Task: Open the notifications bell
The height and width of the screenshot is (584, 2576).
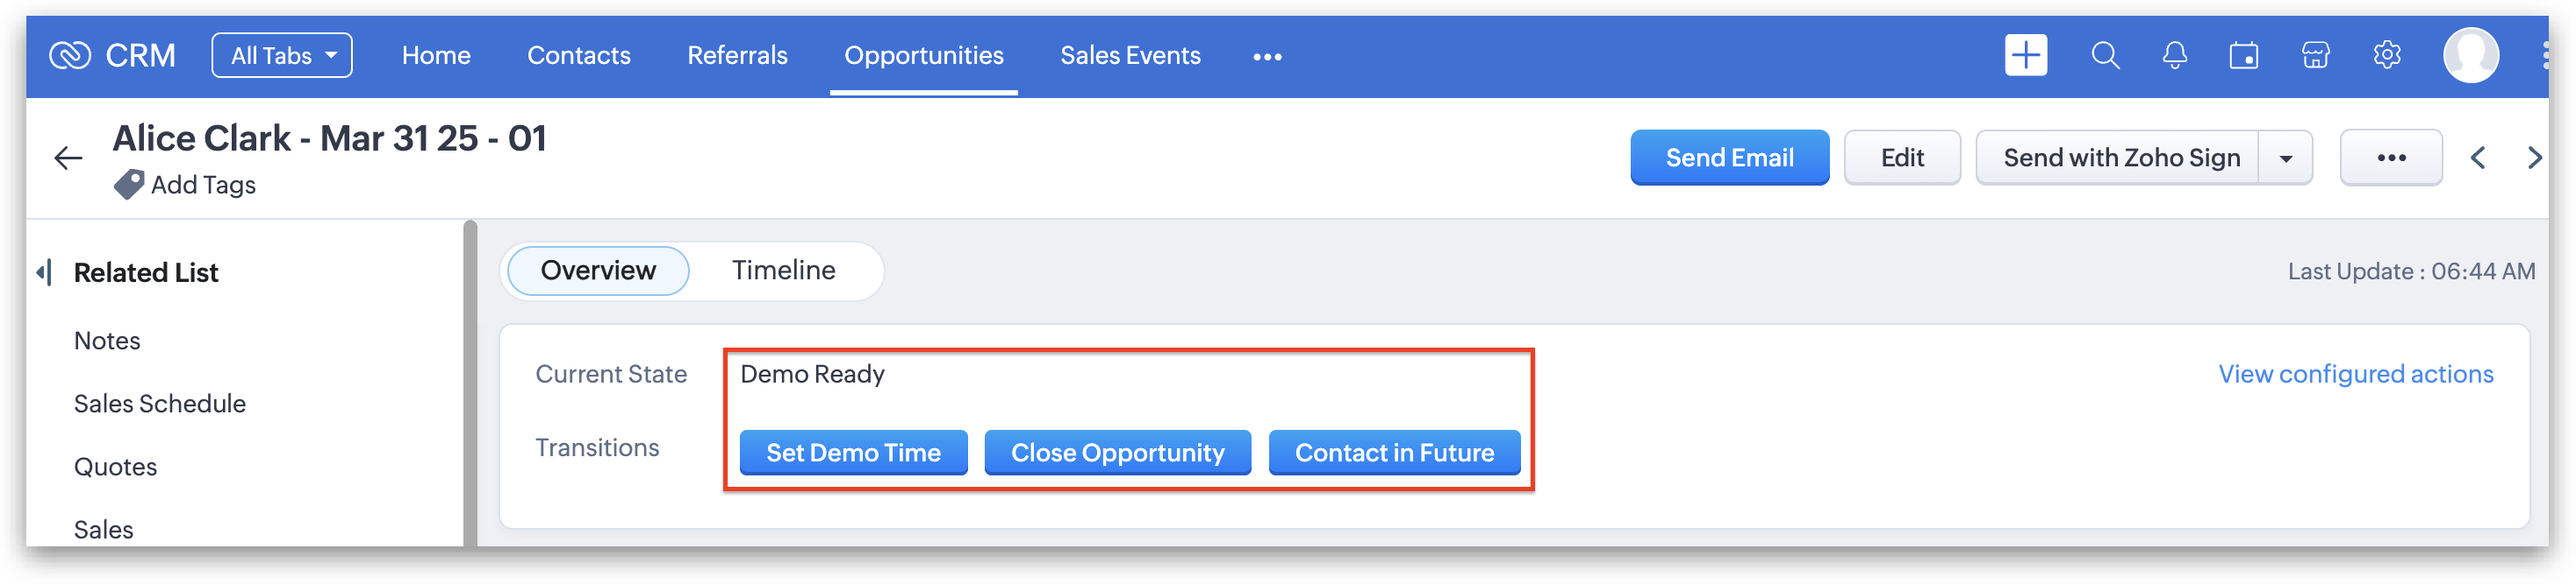Action: [2174, 55]
